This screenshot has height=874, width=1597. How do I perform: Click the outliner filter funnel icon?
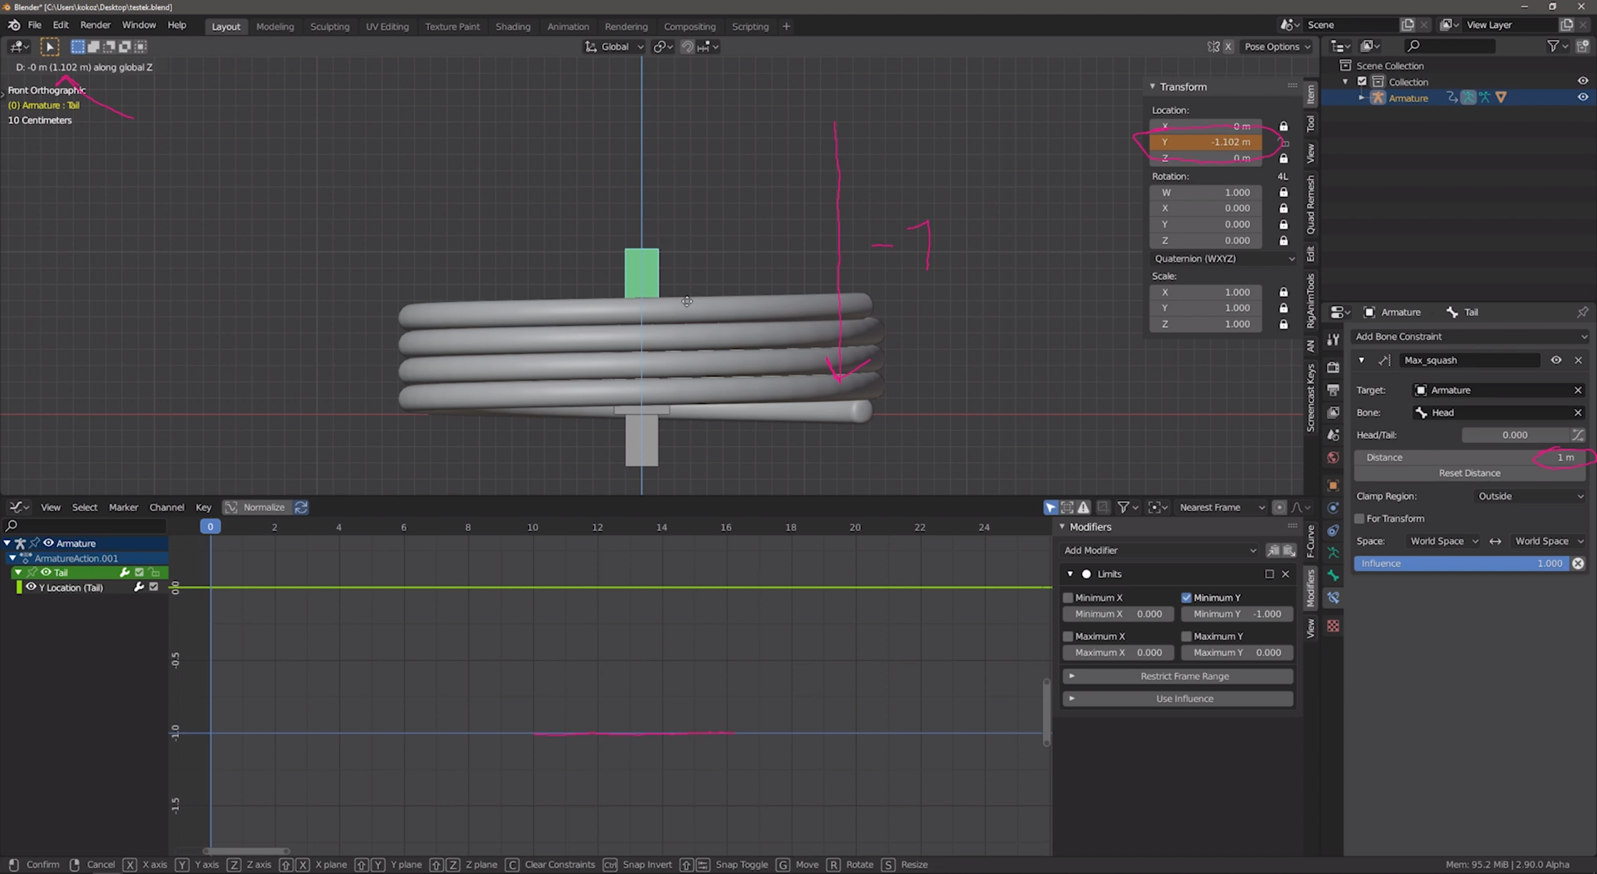(1553, 46)
